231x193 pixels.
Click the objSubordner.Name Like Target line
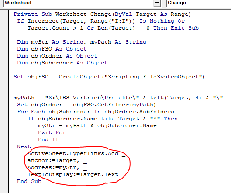[103, 119]
